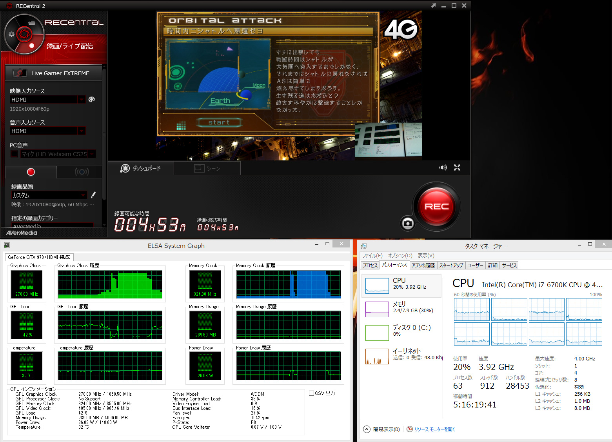Click the 28453 handle count value
Image resolution: width=612 pixels, height=442 pixels.
pyautogui.click(x=518, y=386)
